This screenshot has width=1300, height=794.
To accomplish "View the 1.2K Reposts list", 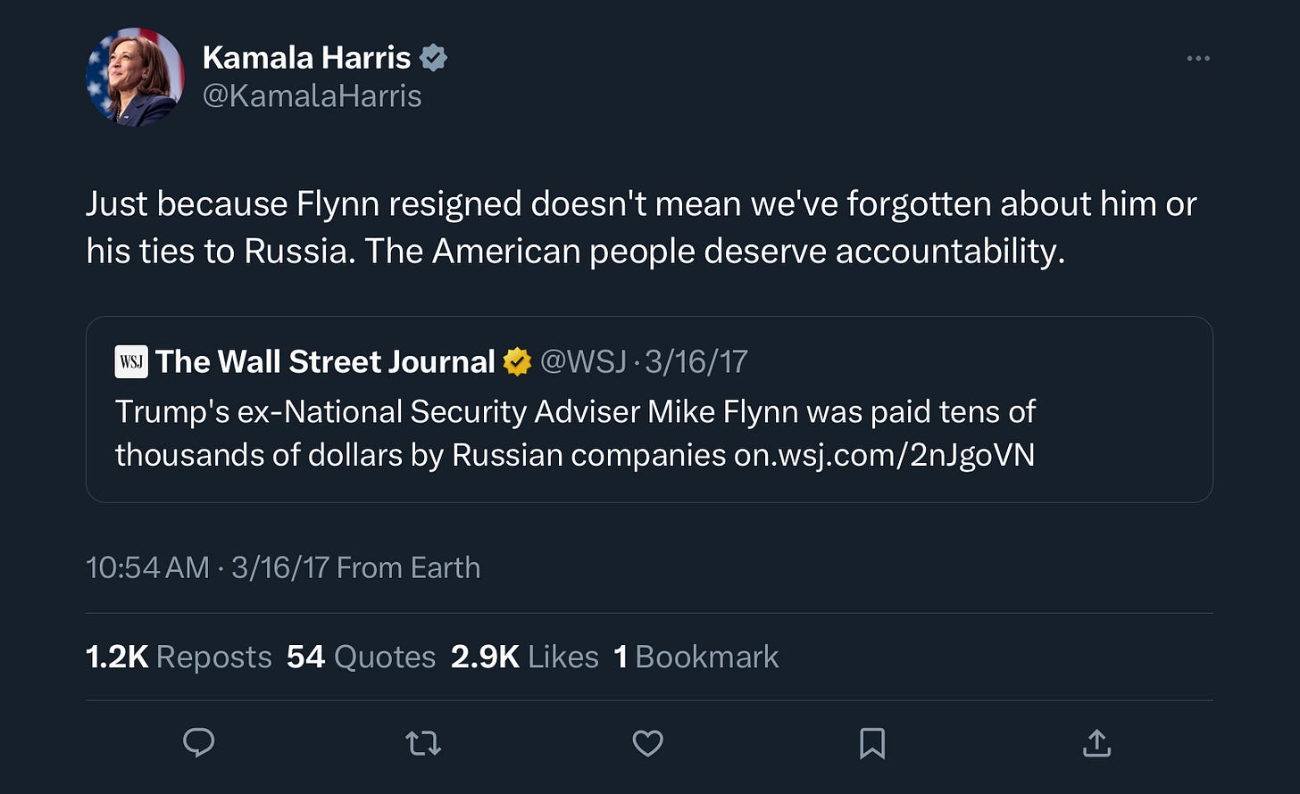I will point(179,658).
